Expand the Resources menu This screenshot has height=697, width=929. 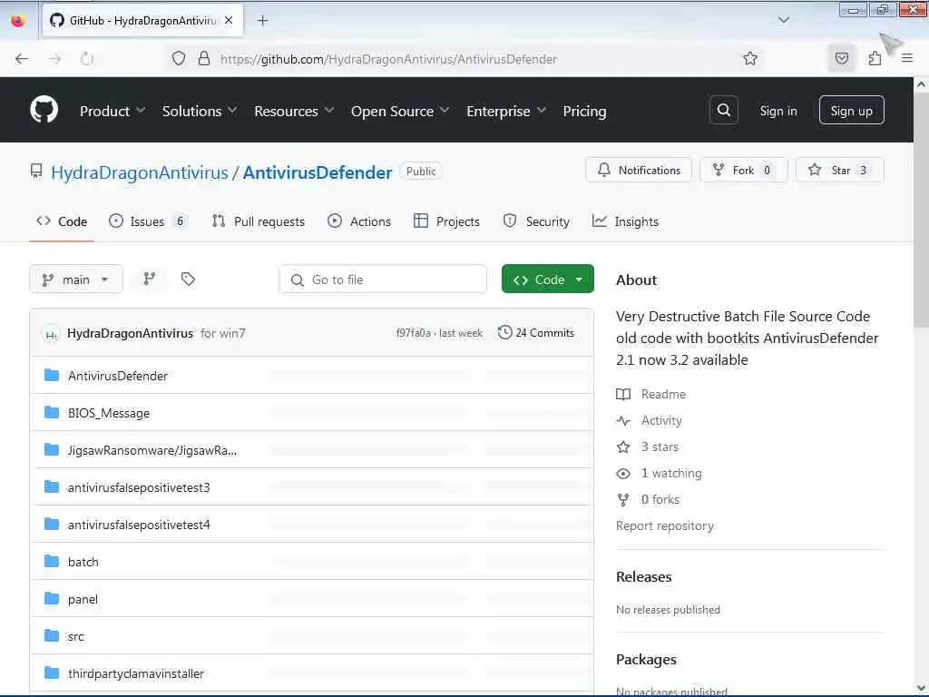coord(294,111)
